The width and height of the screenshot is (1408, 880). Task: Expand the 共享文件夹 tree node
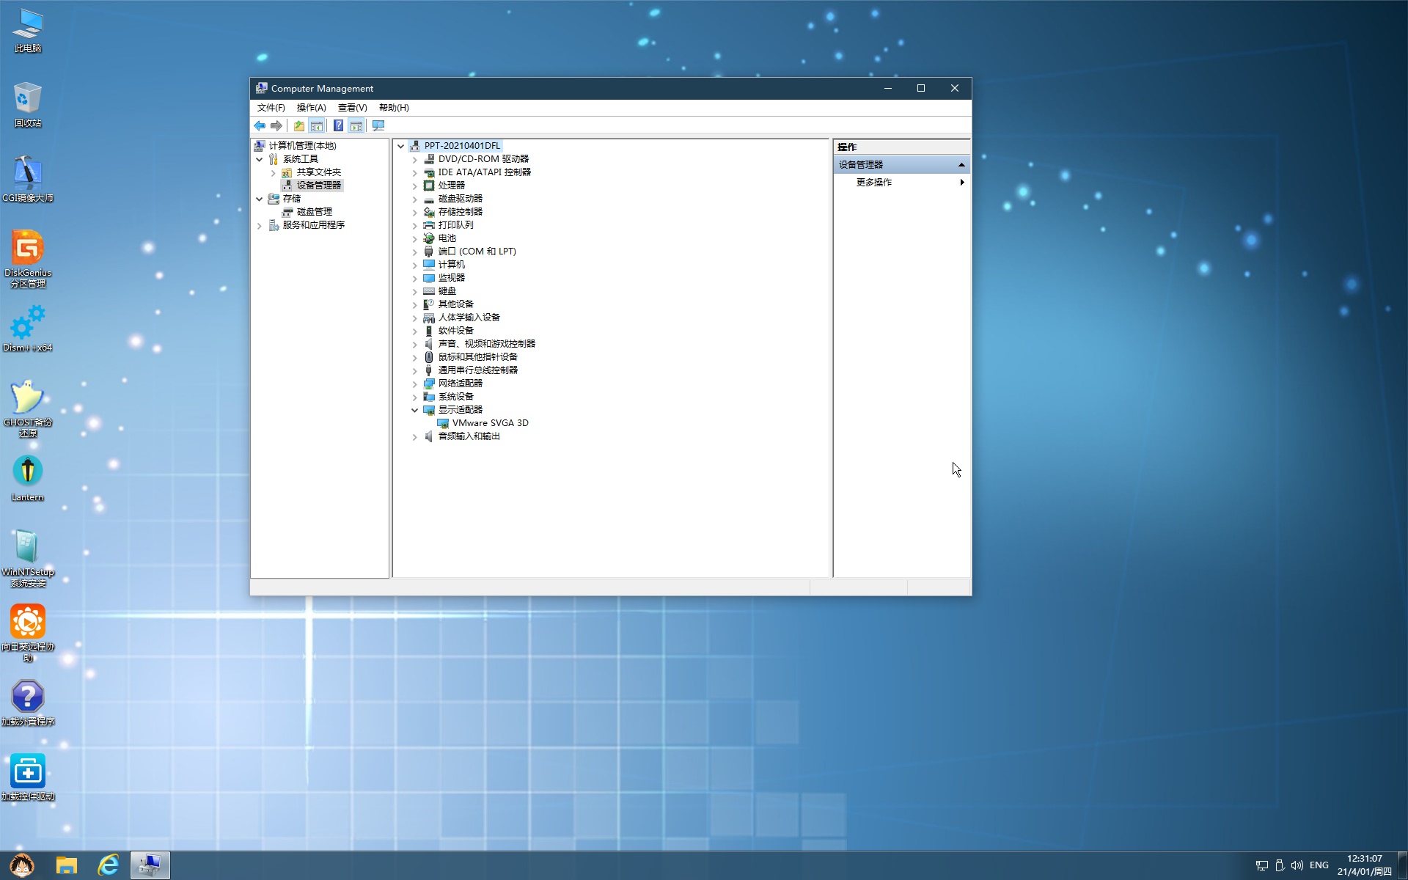(274, 173)
